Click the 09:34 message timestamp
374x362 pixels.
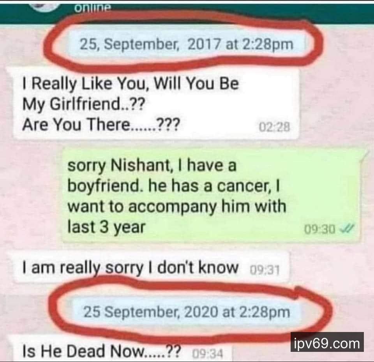click(x=208, y=354)
